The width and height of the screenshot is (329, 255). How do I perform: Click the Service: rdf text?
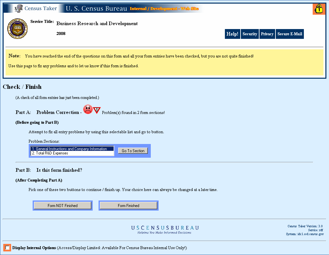[x=315, y=230]
